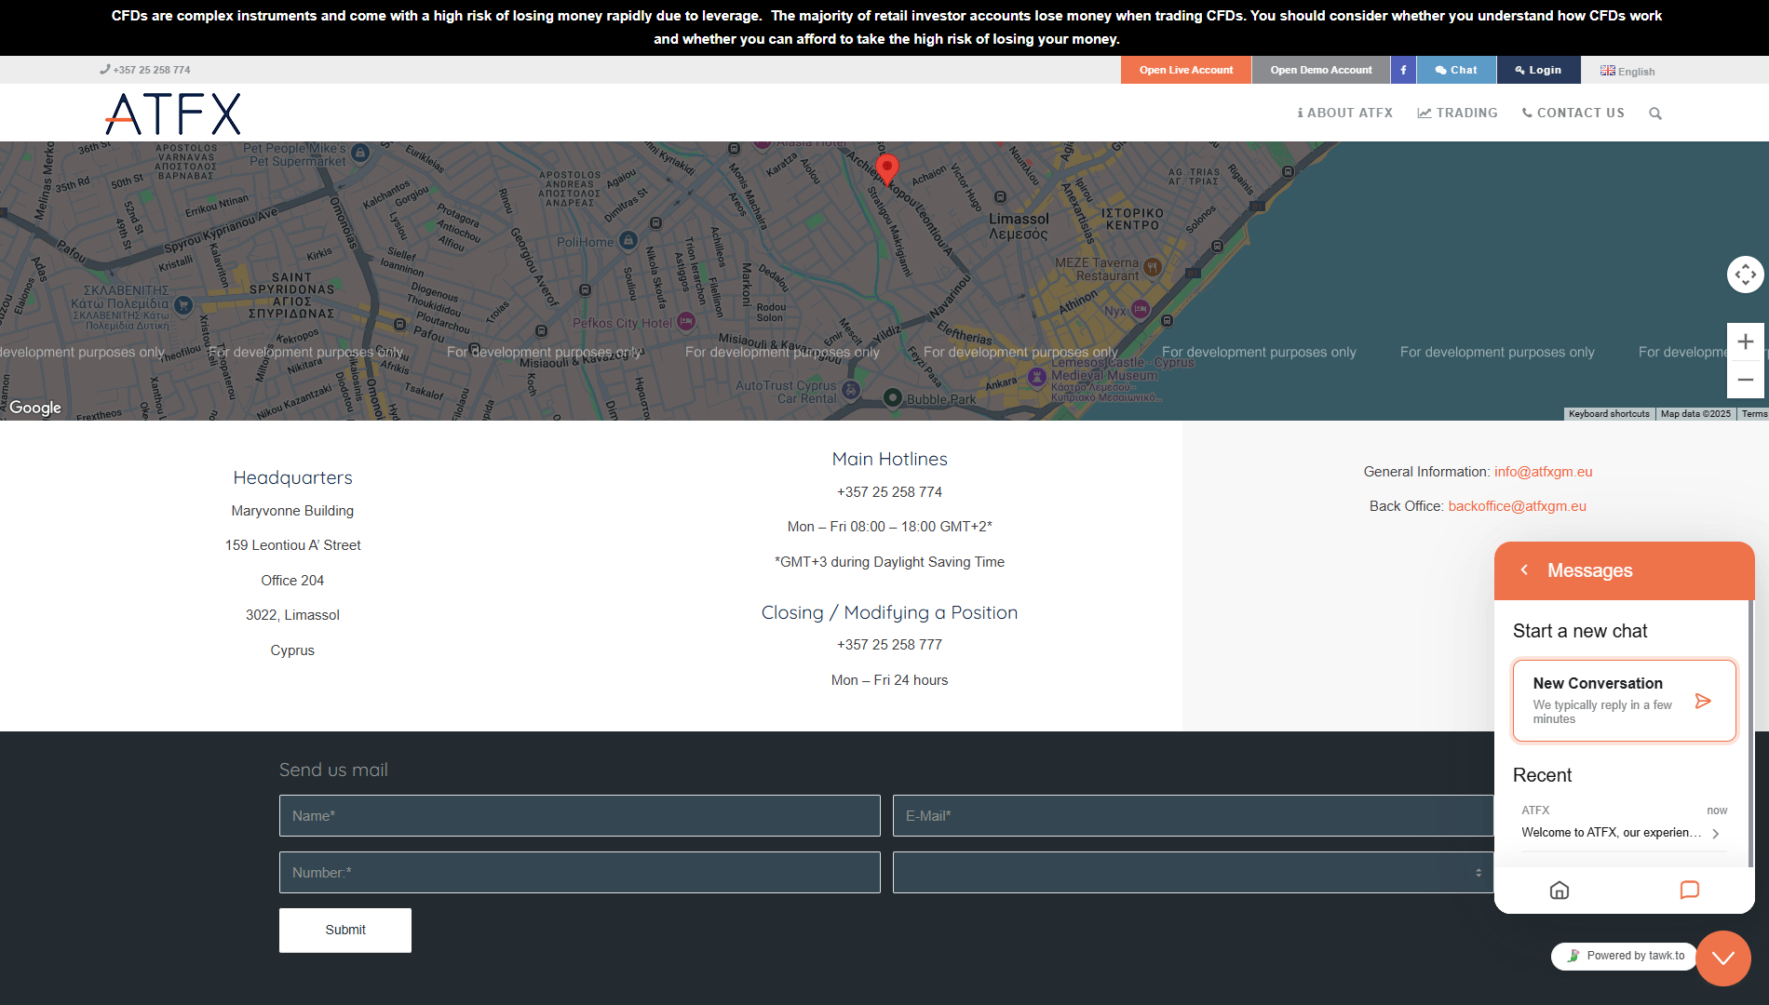Click the Medieval Museum marker on map
The width and height of the screenshot is (1769, 1005).
1036,377
